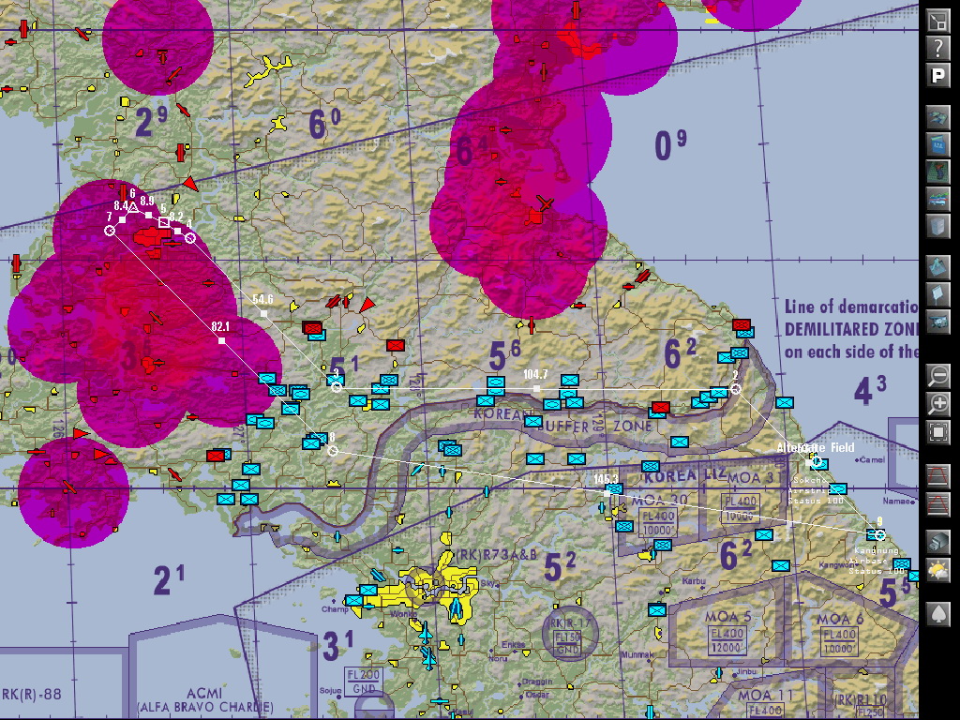The width and height of the screenshot is (960, 720).
Task: Click the P button in the sidebar
Action: [x=938, y=76]
